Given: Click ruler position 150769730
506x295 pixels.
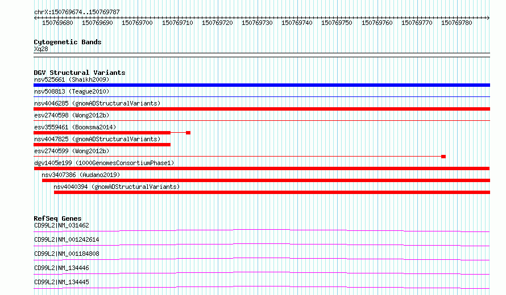Looking at the screenshot, I should pyautogui.click(x=257, y=23).
